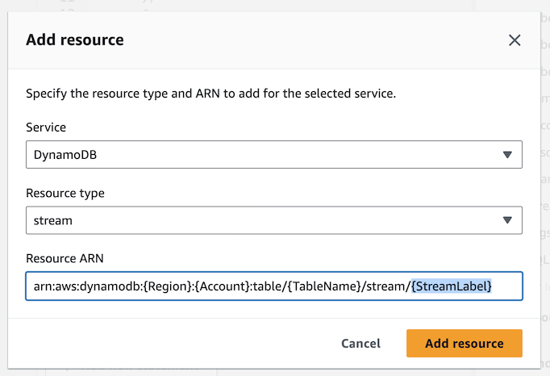Click the 'Resource type' field label

point(65,193)
